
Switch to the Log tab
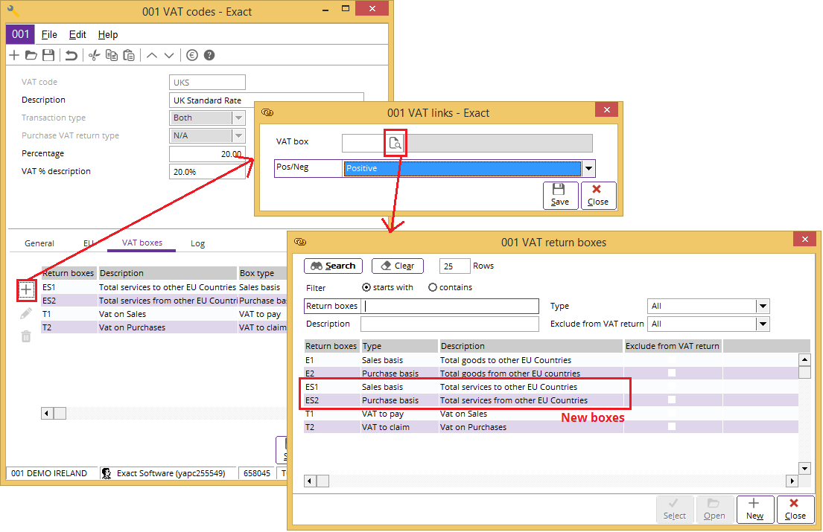197,243
